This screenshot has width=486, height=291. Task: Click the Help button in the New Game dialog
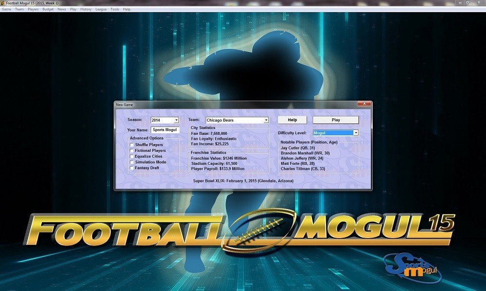click(x=292, y=119)
